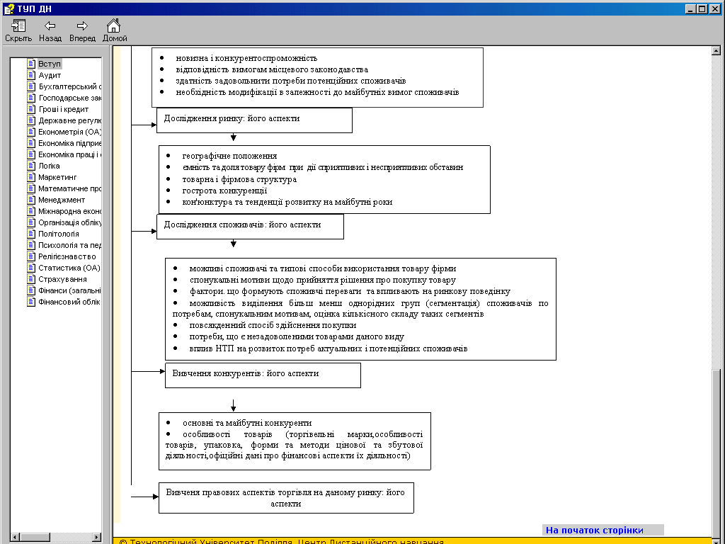Click the bullet відповідність вимогам місцевого законодавства
This screenshot has width=725, height=544.
pos(272,69)
